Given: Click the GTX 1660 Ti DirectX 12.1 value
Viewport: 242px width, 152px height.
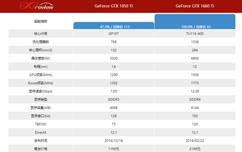Looking at the screenshot, I should (x=195, y=133).
